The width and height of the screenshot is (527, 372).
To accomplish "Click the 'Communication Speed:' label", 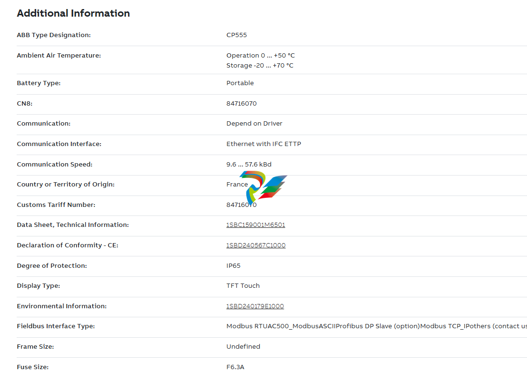I will pyautogui.click(x=54, y=164).
